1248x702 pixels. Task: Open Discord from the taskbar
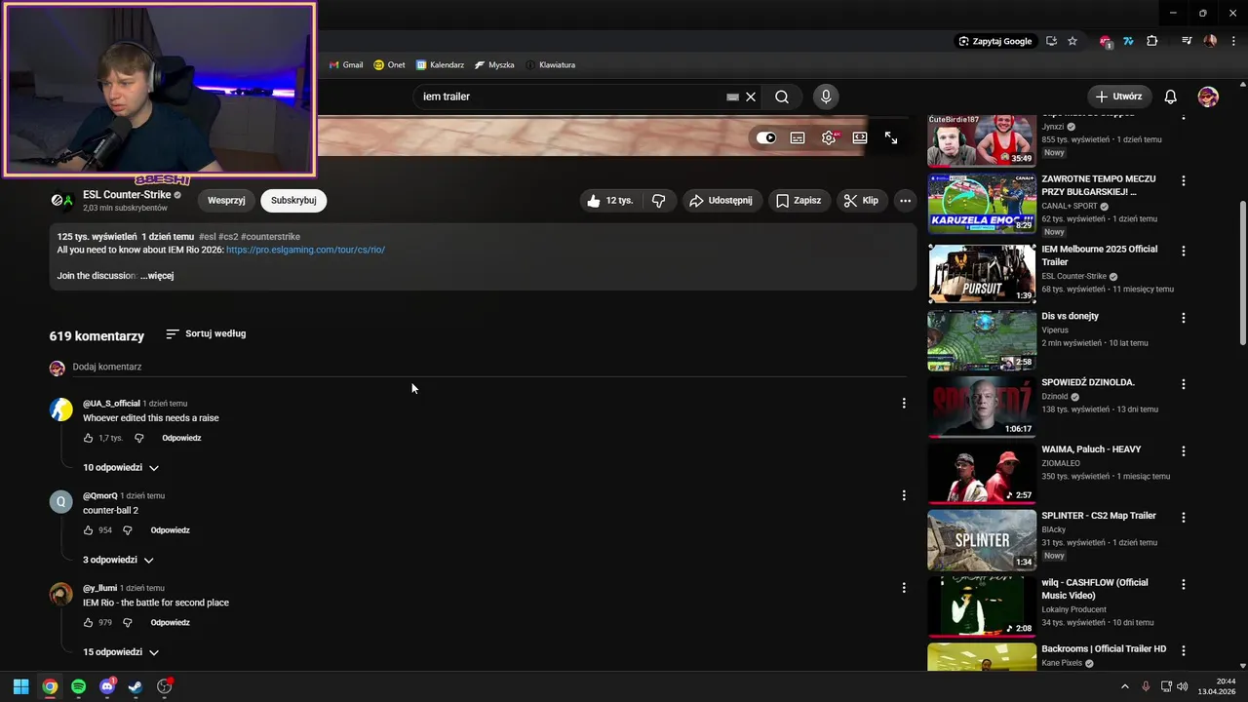pos(107,686)
